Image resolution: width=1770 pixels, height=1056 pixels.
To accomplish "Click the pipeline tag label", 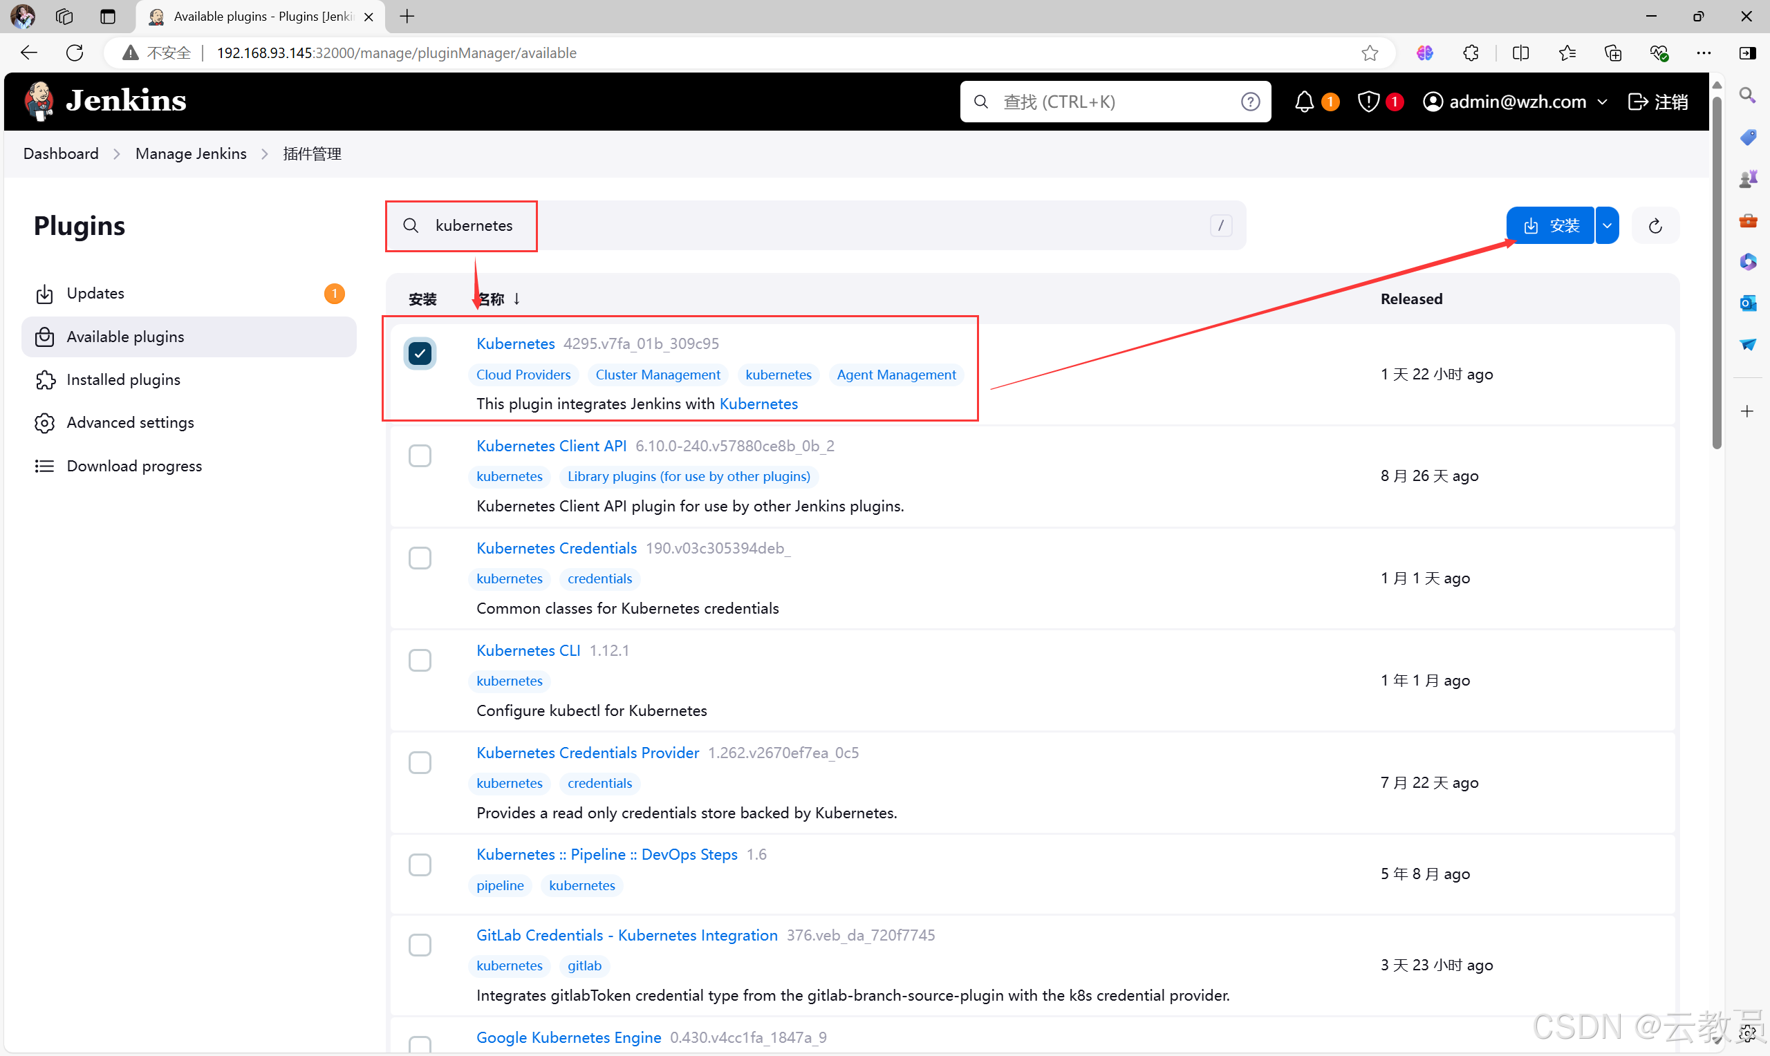I will (500, 886).
